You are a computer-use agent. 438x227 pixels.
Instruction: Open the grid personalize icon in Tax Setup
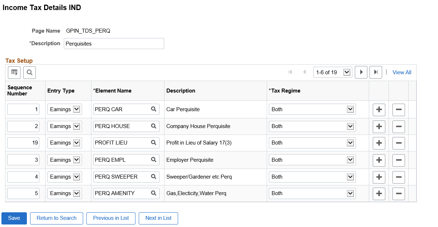[14, 72]
